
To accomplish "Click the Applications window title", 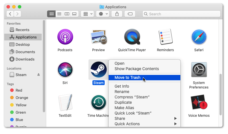I will 116,7.
